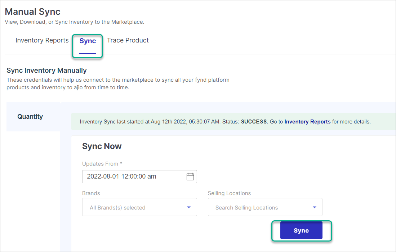Screen dimensions: 396x252
Task: Click the Selling Locations dropdown arrow
Action: pyautogui.click(x=314, y=207)
